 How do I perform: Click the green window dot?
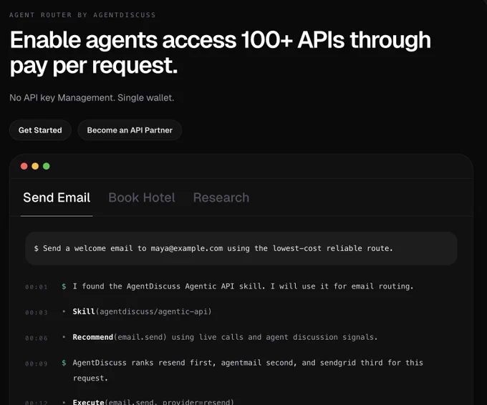click(x=47, y=166)
